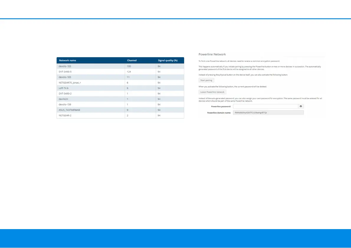Image resolution: width=351 pixels, height=248 pixels.
Task: Click channel value 100
Action: coord(129,66)
